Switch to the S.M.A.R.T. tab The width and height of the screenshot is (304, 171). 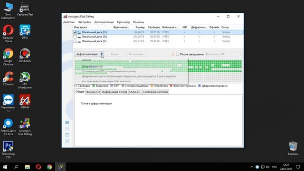(135, 92)
